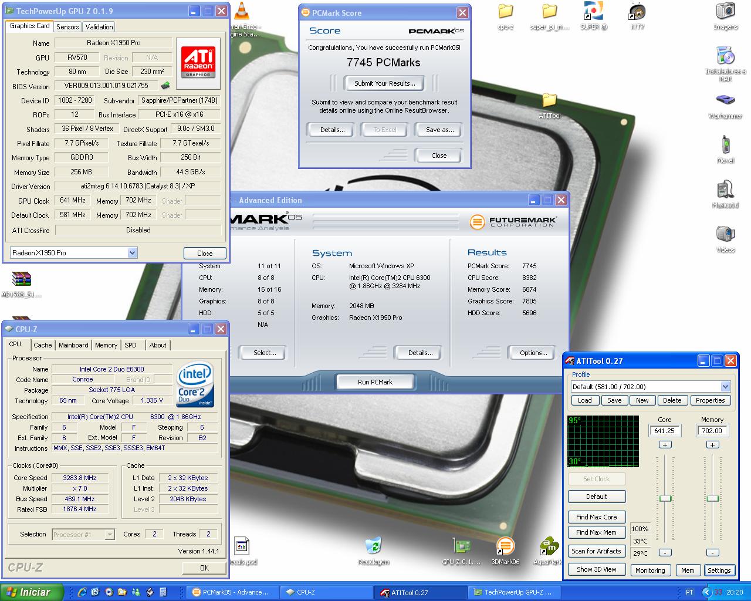This screenshot has height=601, width=751.
Task: Open the Cache tab in CPU-Z
Action: 42,345
